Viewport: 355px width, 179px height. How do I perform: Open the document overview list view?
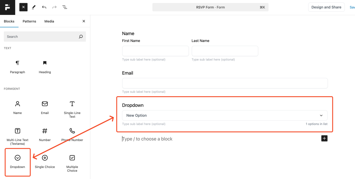tap(65, 7)
